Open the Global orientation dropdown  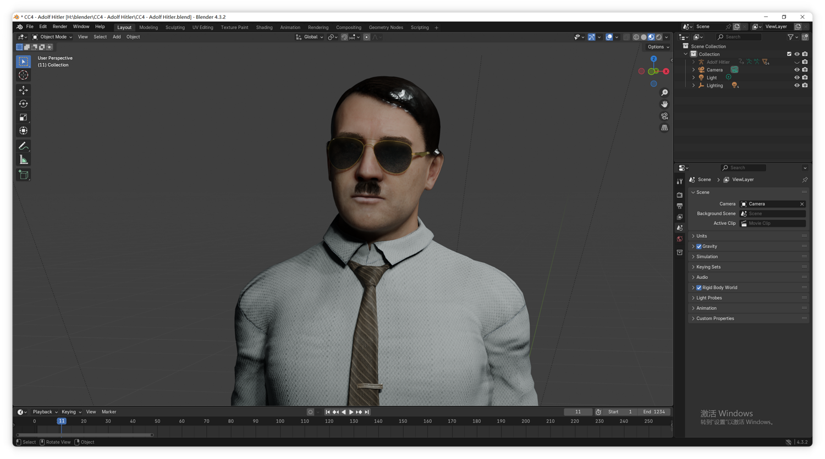[x=310, y=37]
